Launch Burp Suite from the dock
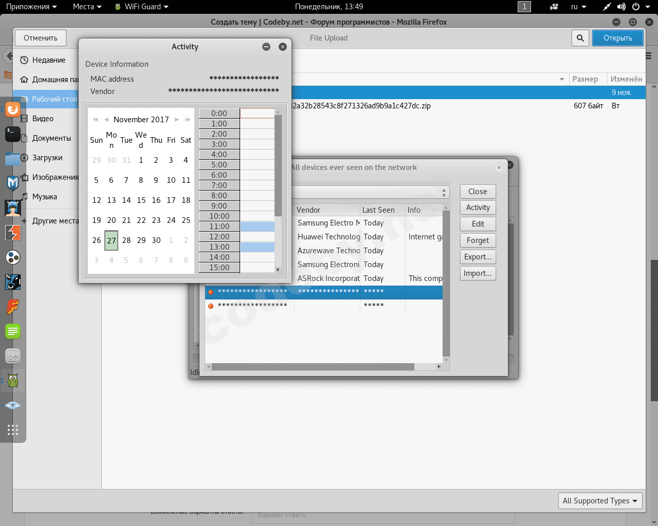The height and width of the screenshot is (526, 658). coord(12,233)
